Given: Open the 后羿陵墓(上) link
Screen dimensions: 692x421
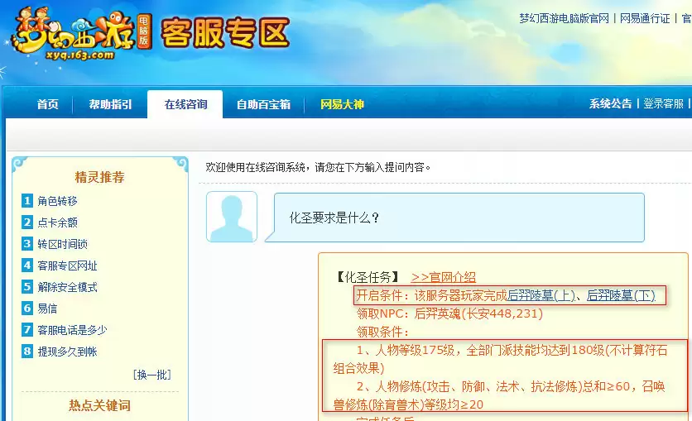Looking at the screenshot, I should 541,295.
